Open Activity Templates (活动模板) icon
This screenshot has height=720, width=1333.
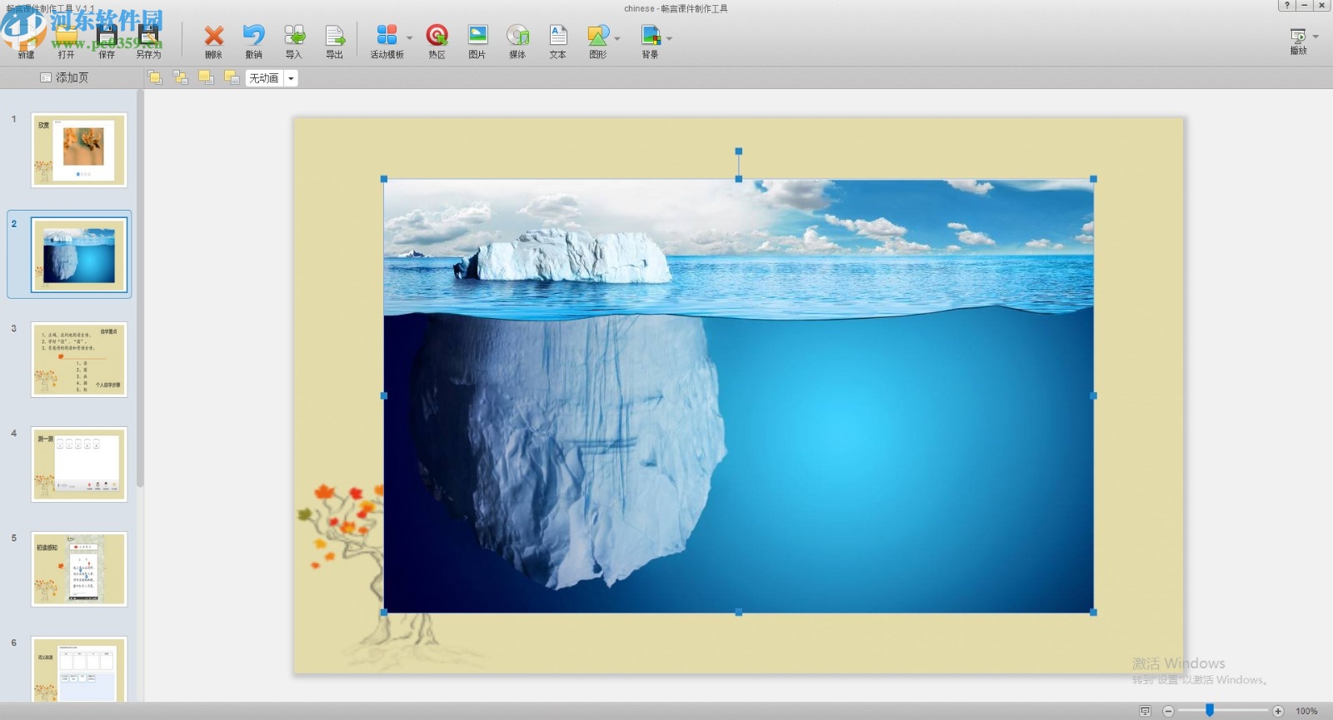tap(387, 40)
